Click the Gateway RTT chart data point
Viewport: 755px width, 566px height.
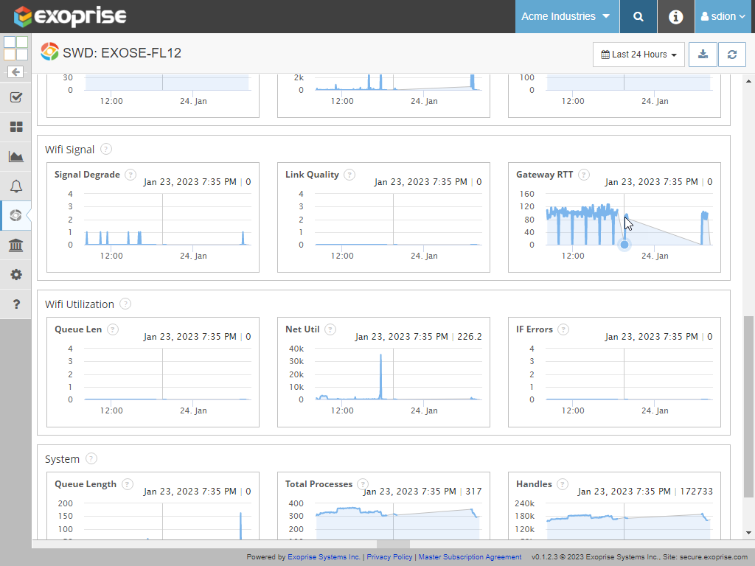tap(624, 245)
